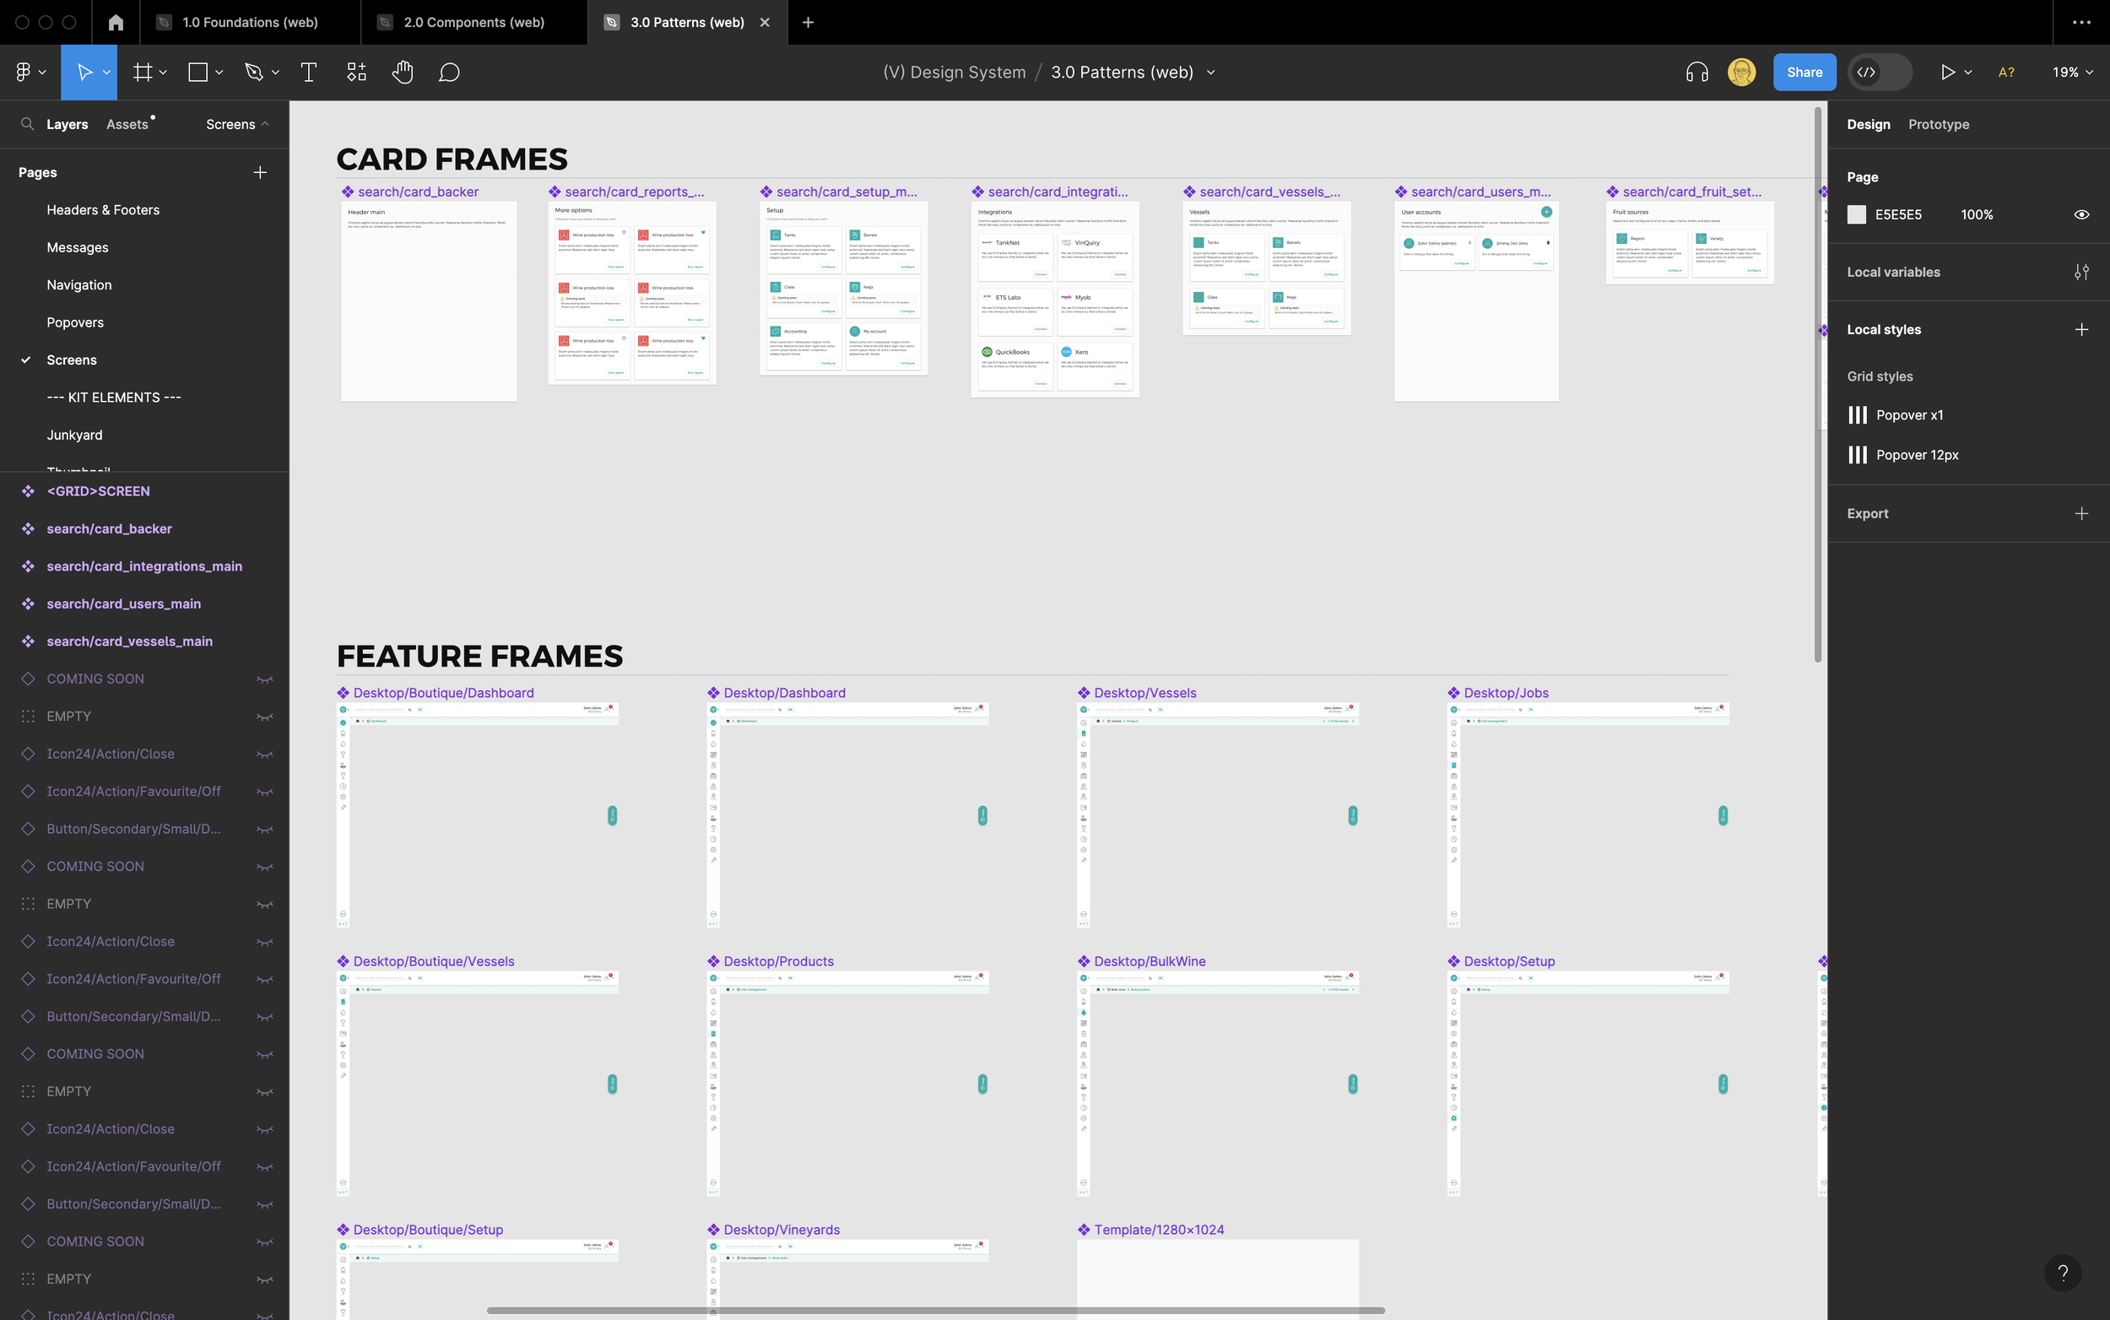This screenshot has height=1320, width=2110.
Task: Open the user avatar profile
Action: (x=1742, y=73)
